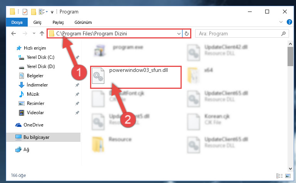296x183 pixels.
Task: Switch to the Görünüm tab
Action: [83, 22]
